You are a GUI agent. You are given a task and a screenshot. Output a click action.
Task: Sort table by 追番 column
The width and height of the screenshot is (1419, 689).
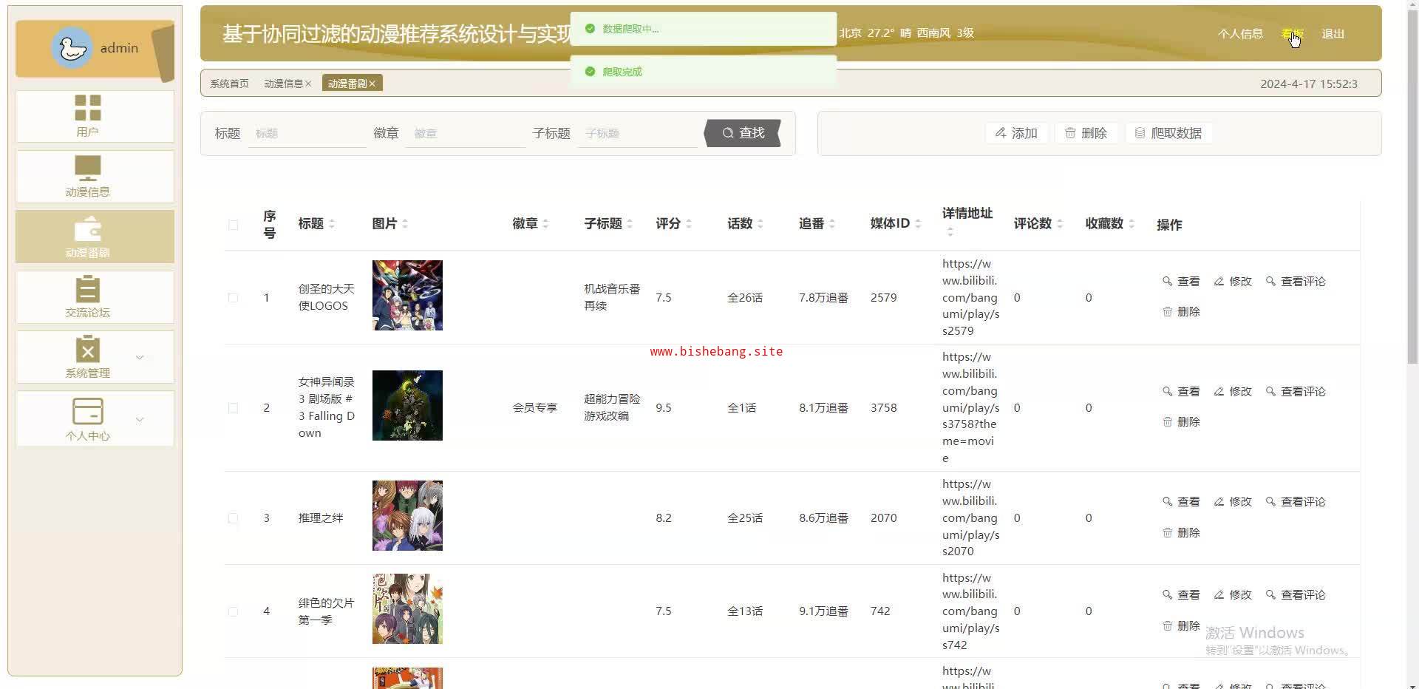(x=832, y=224)
